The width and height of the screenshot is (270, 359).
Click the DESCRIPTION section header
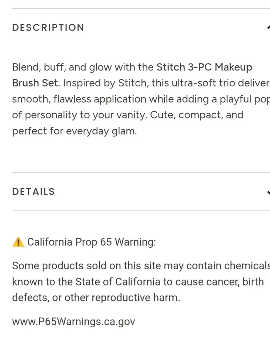(x=48, y=28)
